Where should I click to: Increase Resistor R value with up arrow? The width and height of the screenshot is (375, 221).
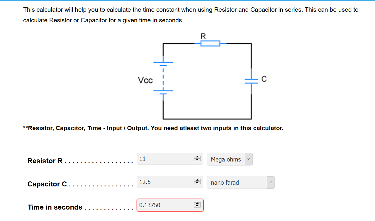click(x=197, y=157)
